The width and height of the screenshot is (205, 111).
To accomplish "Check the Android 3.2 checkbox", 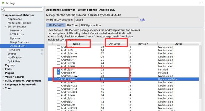I will pos(58,99).
